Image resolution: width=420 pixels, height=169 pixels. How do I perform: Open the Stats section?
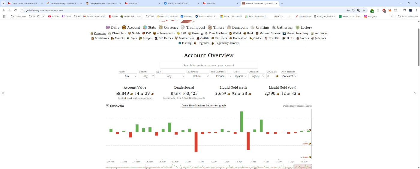149,27
